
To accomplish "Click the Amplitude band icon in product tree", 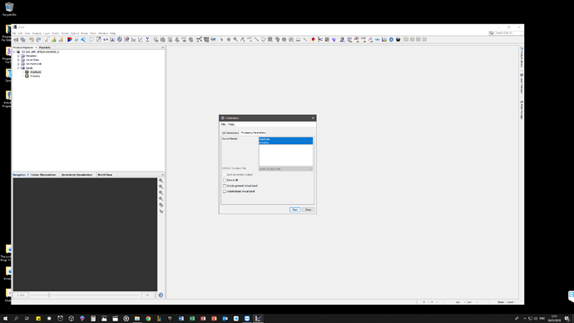I will pyautogui.click(x=27, y=72).
